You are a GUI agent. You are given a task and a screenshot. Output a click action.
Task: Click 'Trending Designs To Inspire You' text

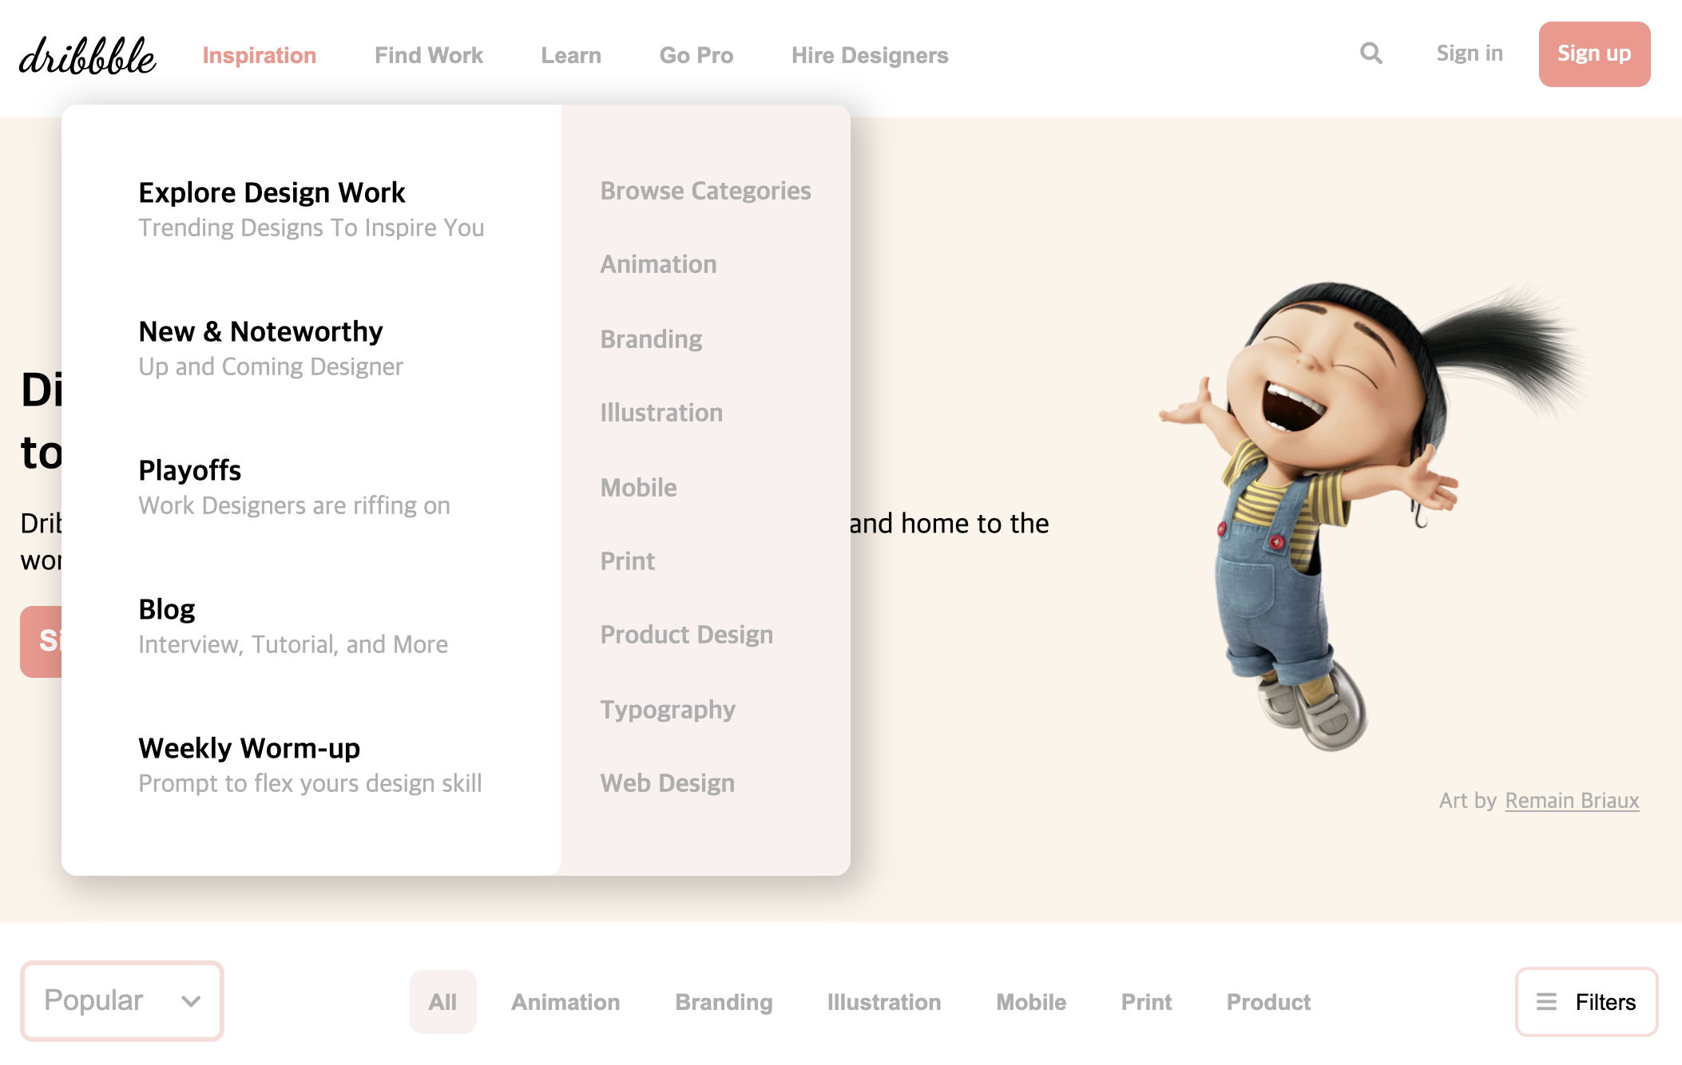(x=311, y=228)
